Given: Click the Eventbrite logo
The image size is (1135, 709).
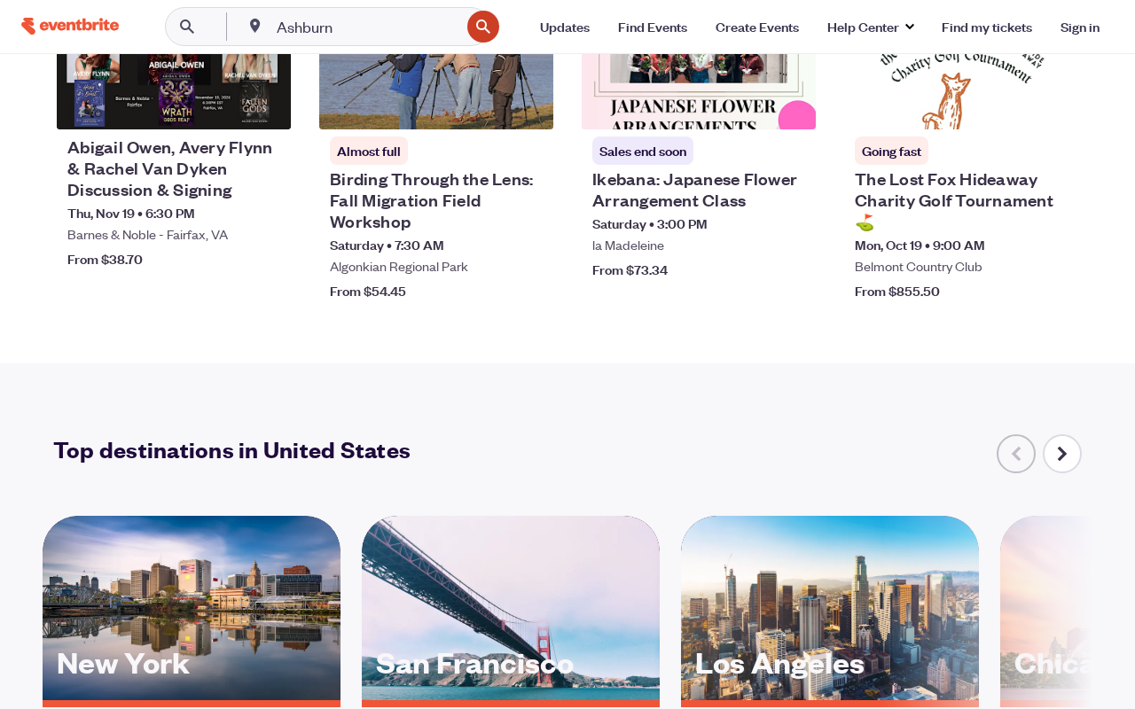Looking at the screenshot, I should (70, 26).
